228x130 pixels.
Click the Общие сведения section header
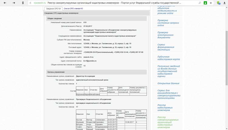(x=97, y=18)
